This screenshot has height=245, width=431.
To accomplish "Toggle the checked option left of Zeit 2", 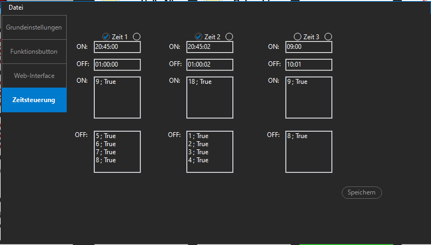I will 199,37.
